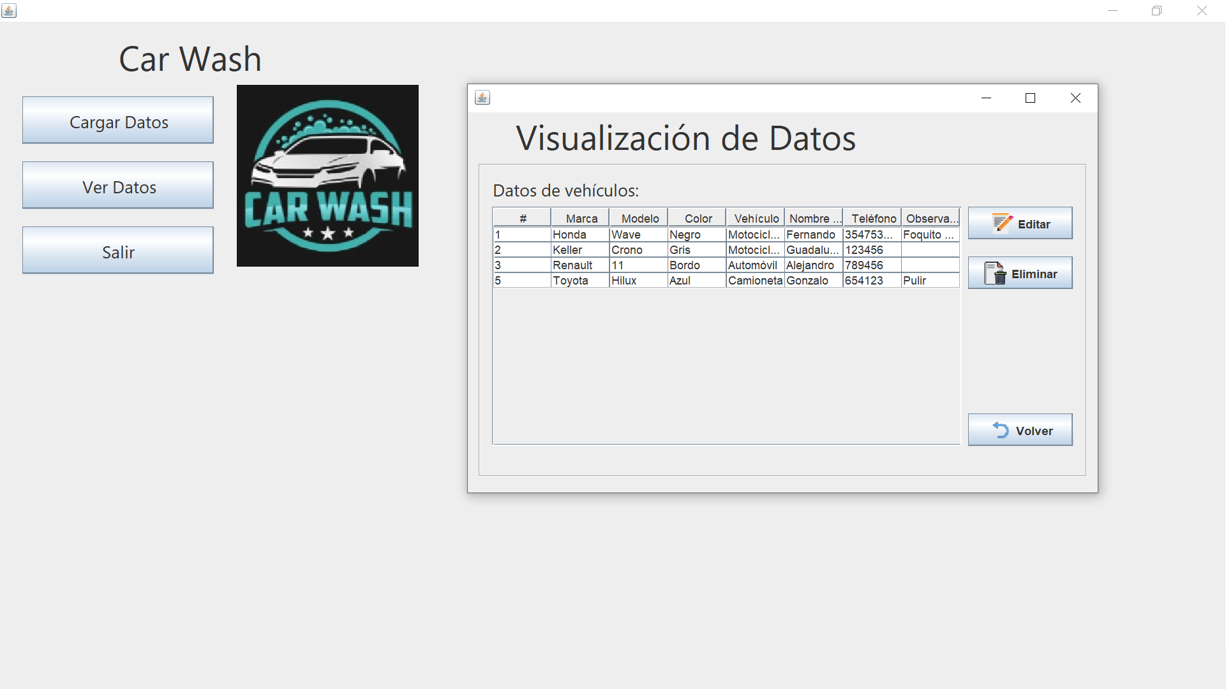
Task: Restore down the main Car Wash window
Action: (x=1156, y=11)
